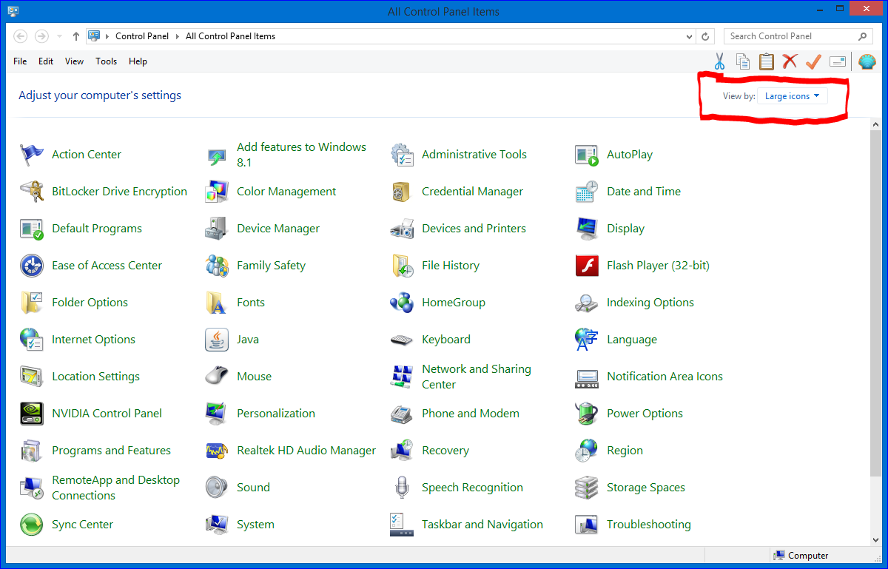Click the orange checkmark Properties icon

click(x=813, y=61)
